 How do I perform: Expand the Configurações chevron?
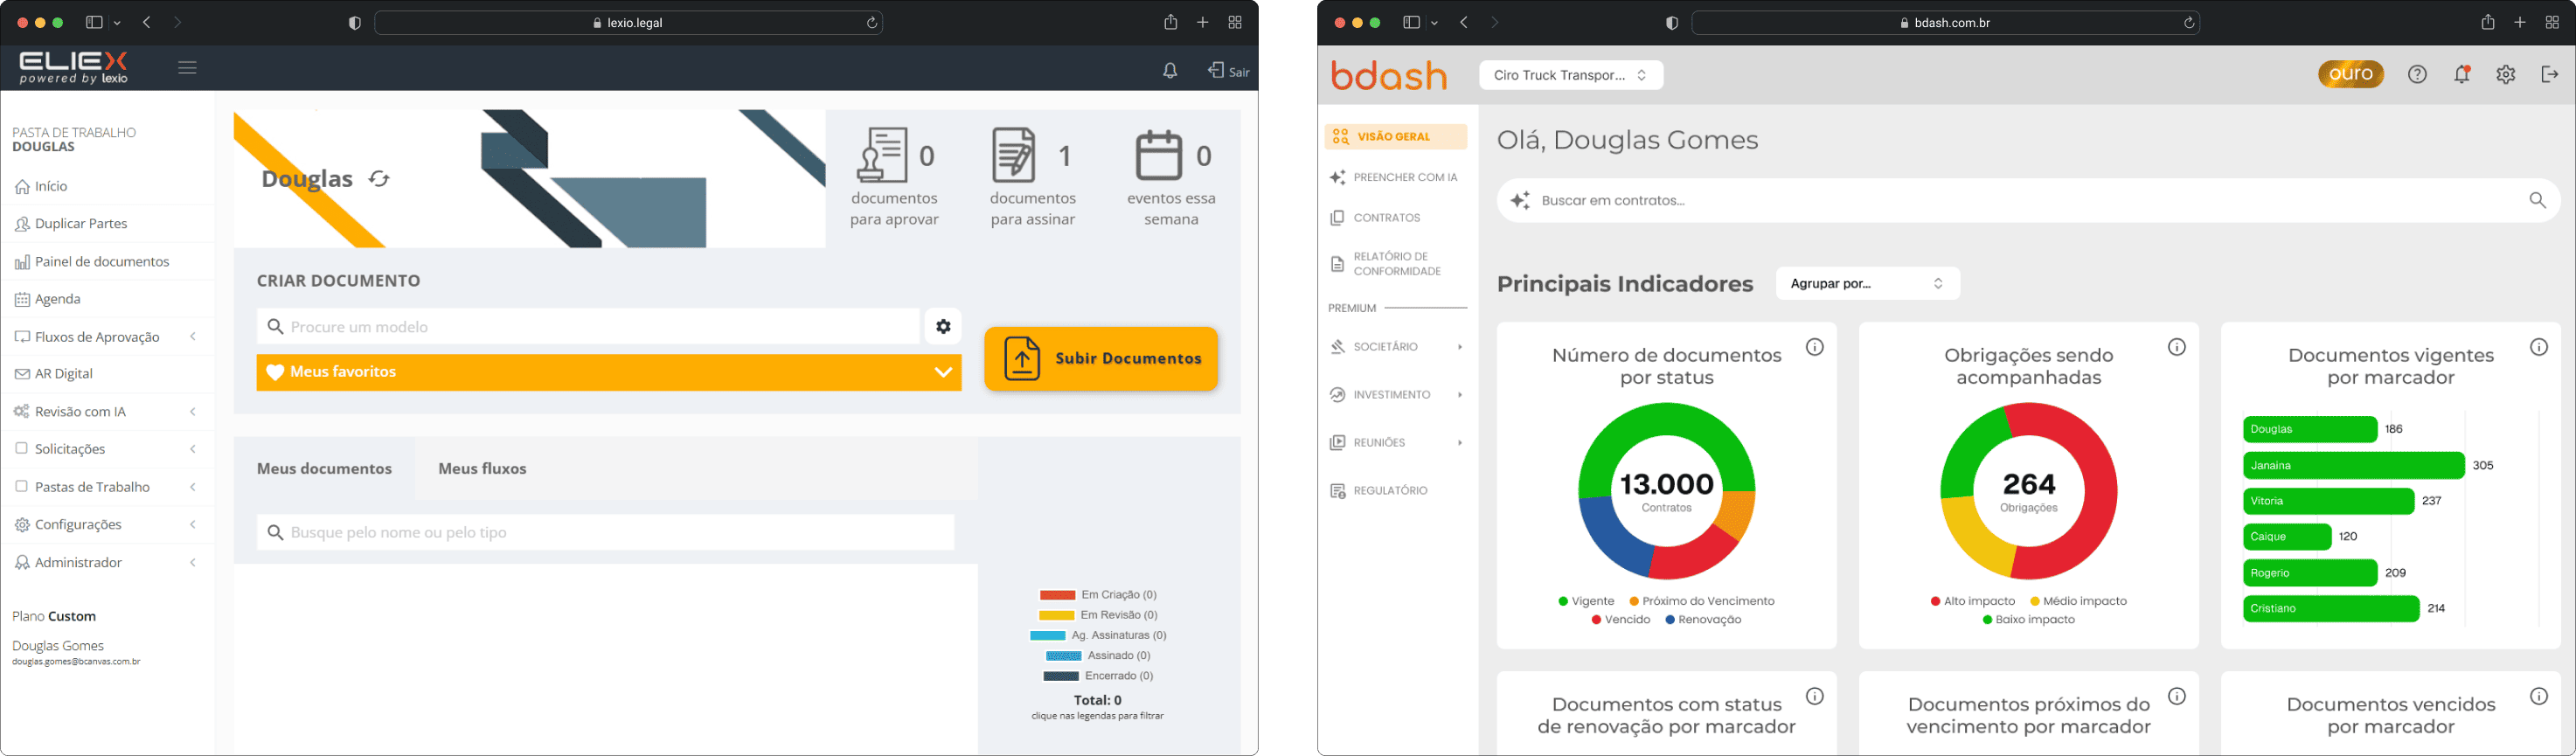(193, 525)
